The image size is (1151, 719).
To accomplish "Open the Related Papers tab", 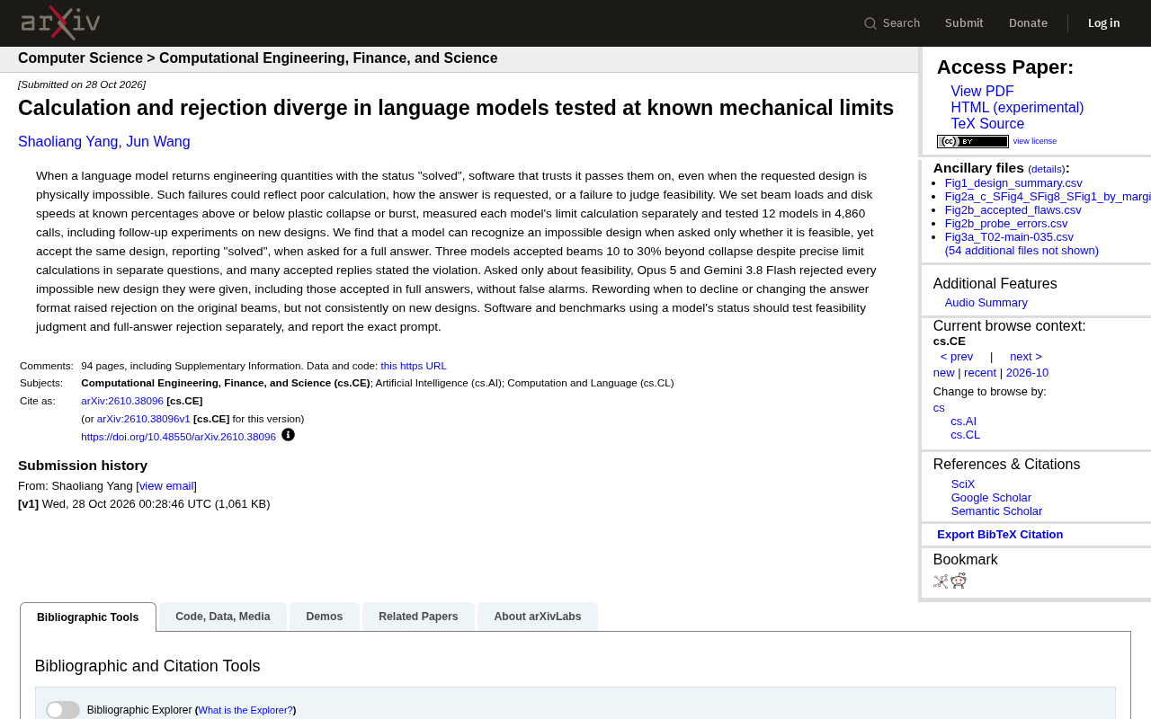I will (418, 617).
